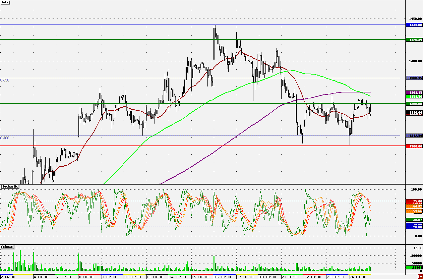Screen dimensions: 423x279
Task: Click the green 35.67 stochastic value tag
Action: pos(414,220)
